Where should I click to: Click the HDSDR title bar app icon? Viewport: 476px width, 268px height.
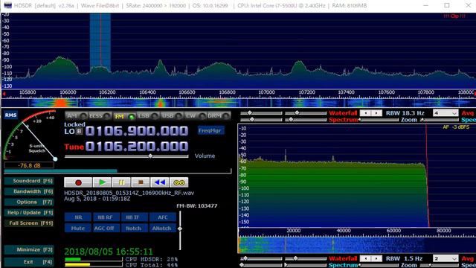point(8,5)
